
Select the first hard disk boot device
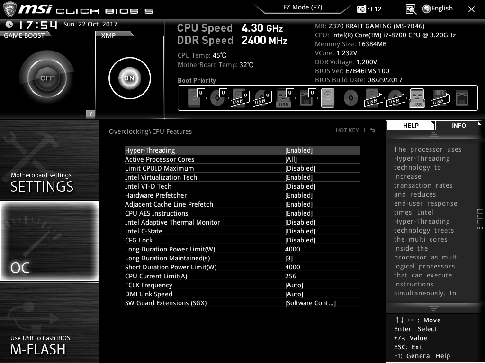194,98
